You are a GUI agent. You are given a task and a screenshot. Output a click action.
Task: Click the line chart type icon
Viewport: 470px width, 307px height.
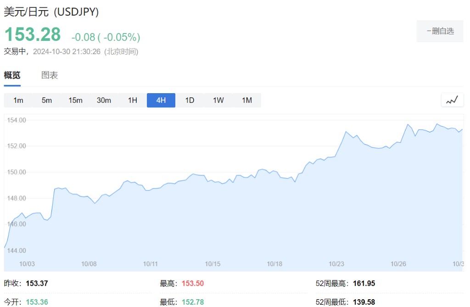[x=452, y=100]
